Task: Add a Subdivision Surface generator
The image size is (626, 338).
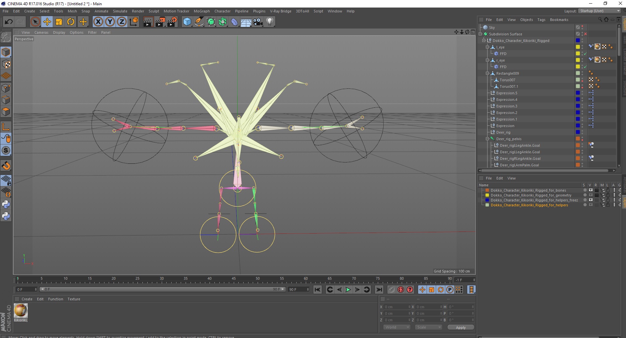Action: point(211,22)
